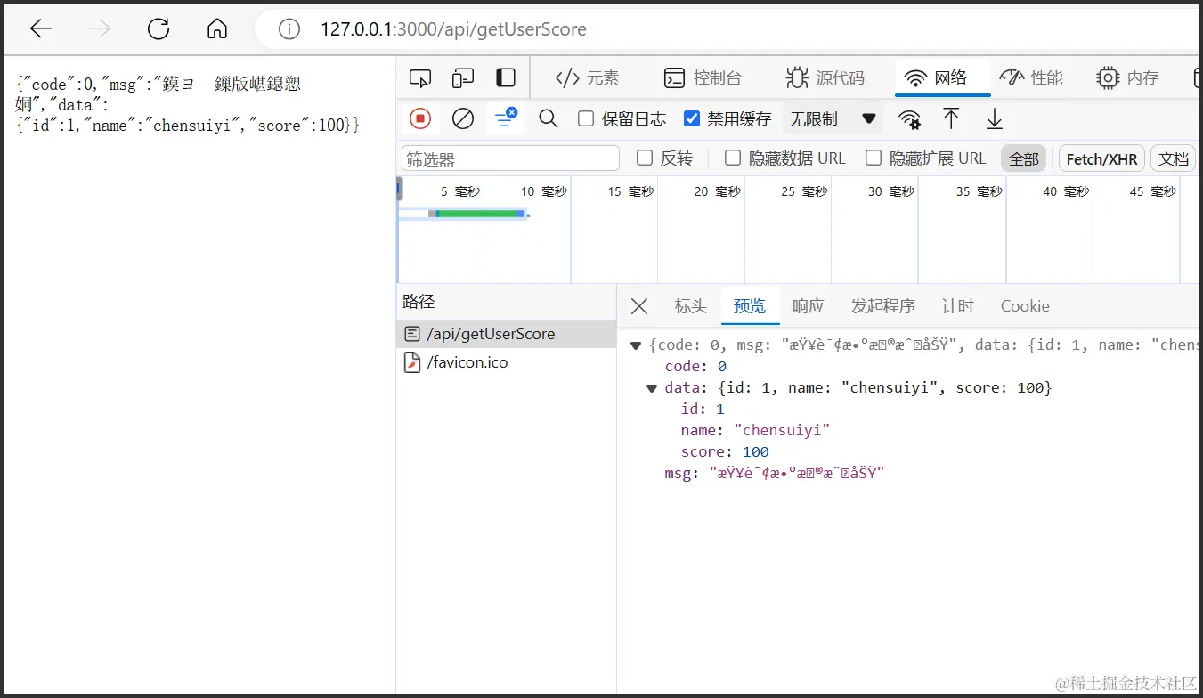Click the 5 毫秒 timeline marker
Image resolution: width=1203 pixels, height=698 pixels.
(460, 191)
